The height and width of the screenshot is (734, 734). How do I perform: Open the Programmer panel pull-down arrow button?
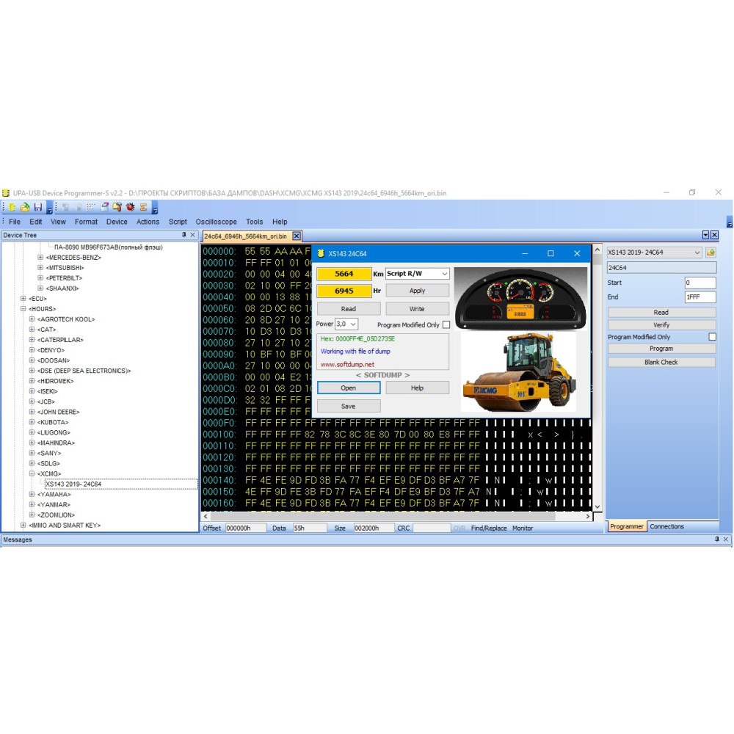706,235
